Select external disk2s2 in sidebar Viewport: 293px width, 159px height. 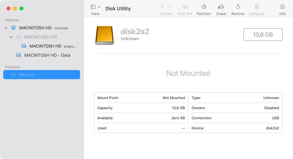pyautogui.click(x=42, y=75)
